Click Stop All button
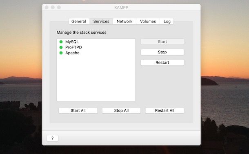This screenshot has height=154, width=249. [x=121, y=110]
